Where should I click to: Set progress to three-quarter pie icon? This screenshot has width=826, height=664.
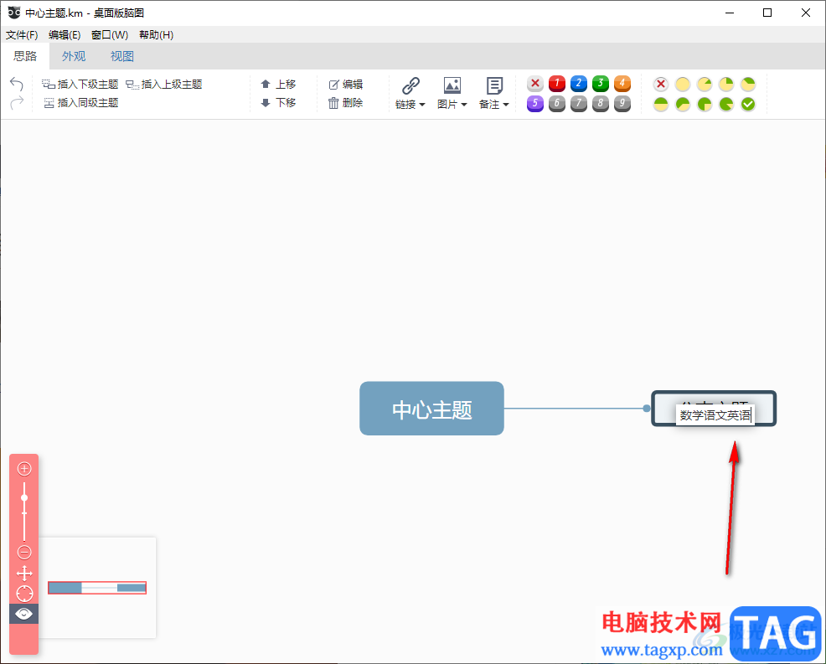705,104
